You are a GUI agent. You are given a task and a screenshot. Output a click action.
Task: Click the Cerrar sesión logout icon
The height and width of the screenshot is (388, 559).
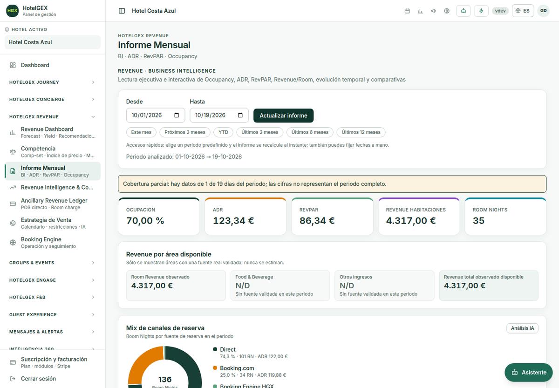[13, 379]
